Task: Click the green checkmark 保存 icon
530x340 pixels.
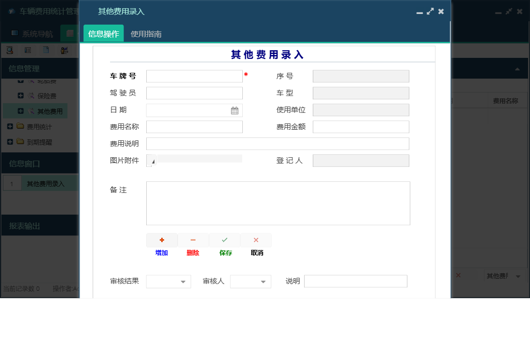Action: [224, 240]
